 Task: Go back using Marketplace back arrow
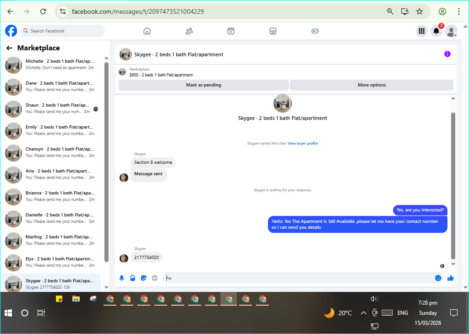pyautogui.click(x=9, y=48)
